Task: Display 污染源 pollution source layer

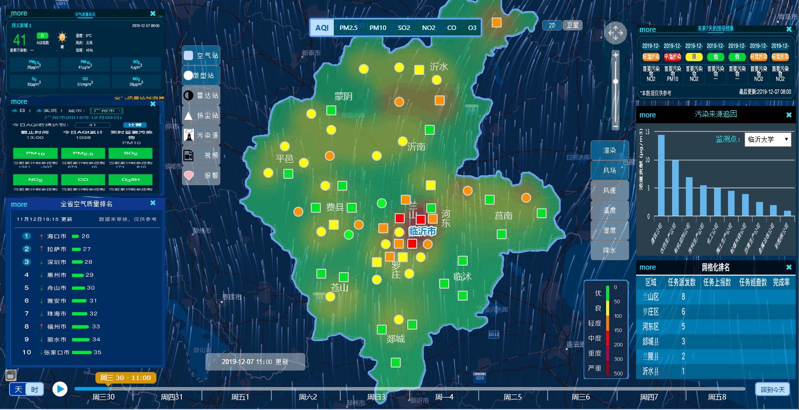Action: 201,135
